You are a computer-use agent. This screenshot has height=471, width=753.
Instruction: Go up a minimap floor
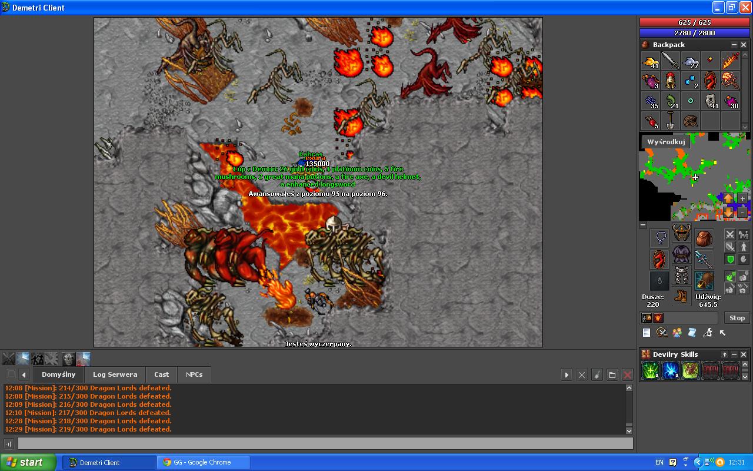tap(728, 198)
